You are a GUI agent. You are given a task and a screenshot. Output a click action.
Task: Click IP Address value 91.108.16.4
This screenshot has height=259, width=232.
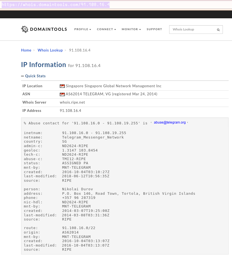71,111
